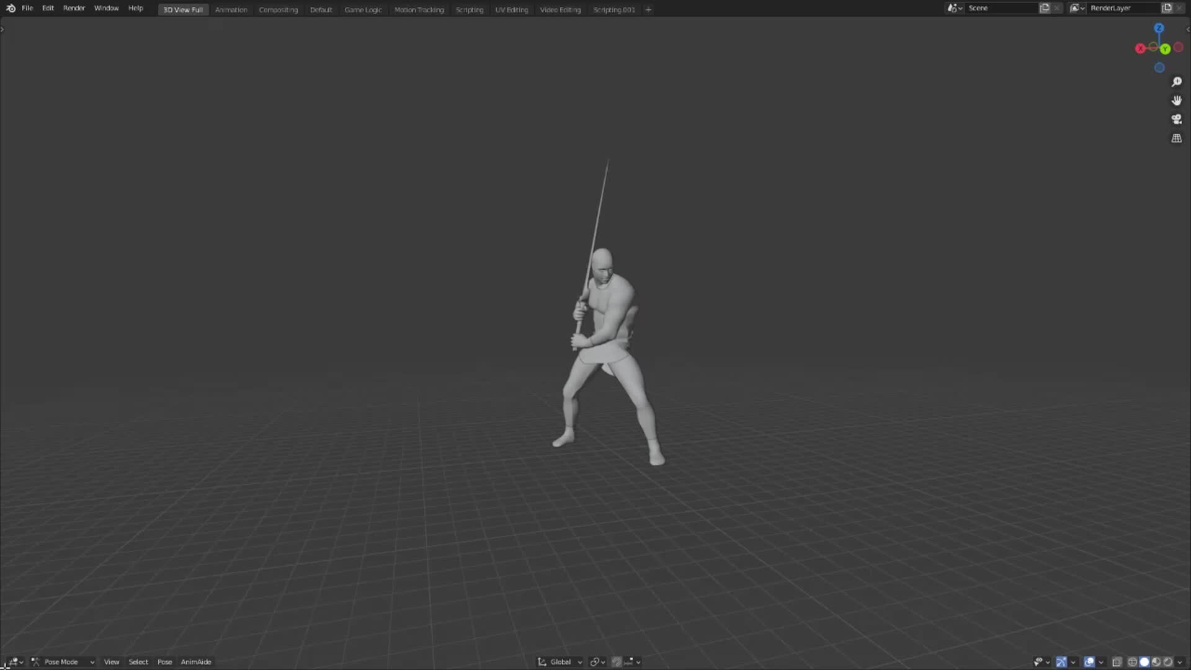Image resolution: width=1191 pixels, height=670 pixels.
Task: Click the blue Z axis on the gizmo
Action: coord(1159,28)
